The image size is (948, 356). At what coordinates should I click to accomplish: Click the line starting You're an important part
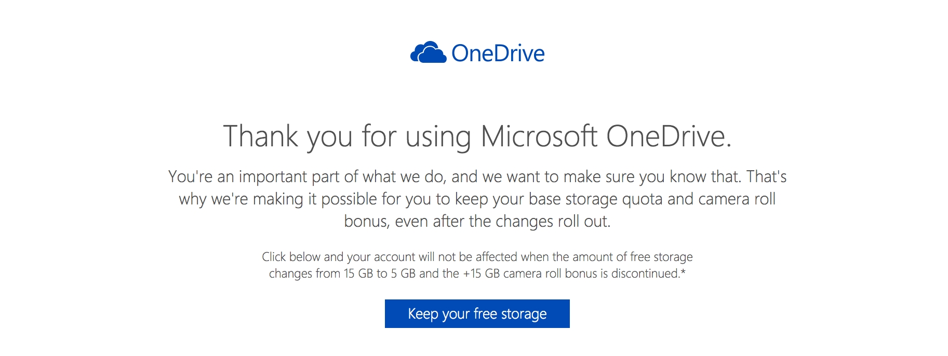477,176
